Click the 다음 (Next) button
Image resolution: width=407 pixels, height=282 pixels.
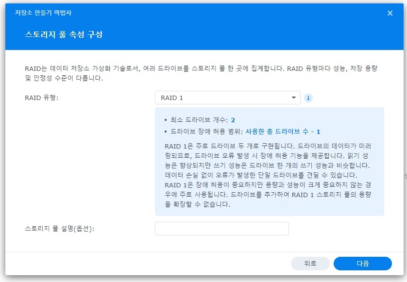coord(363,264)
